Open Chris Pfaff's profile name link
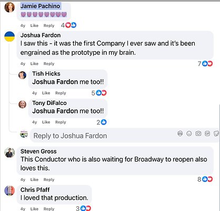Screen dimensions: 220x211 point(35,190)
